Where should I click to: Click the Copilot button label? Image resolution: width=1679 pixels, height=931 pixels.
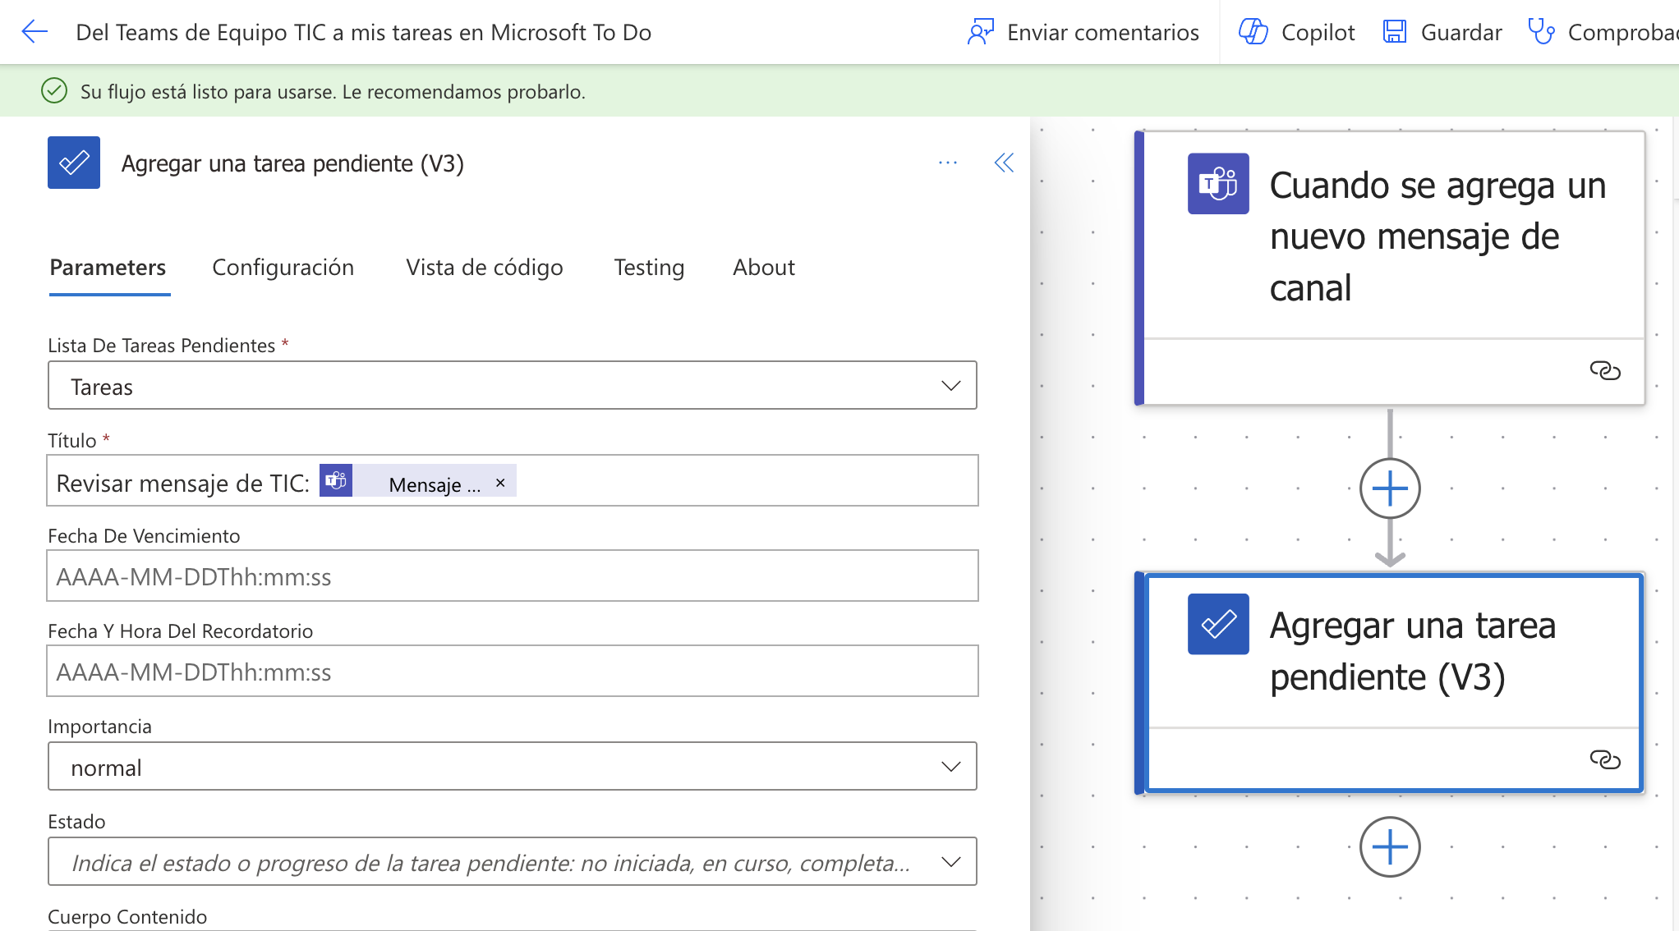[1318, 32]
